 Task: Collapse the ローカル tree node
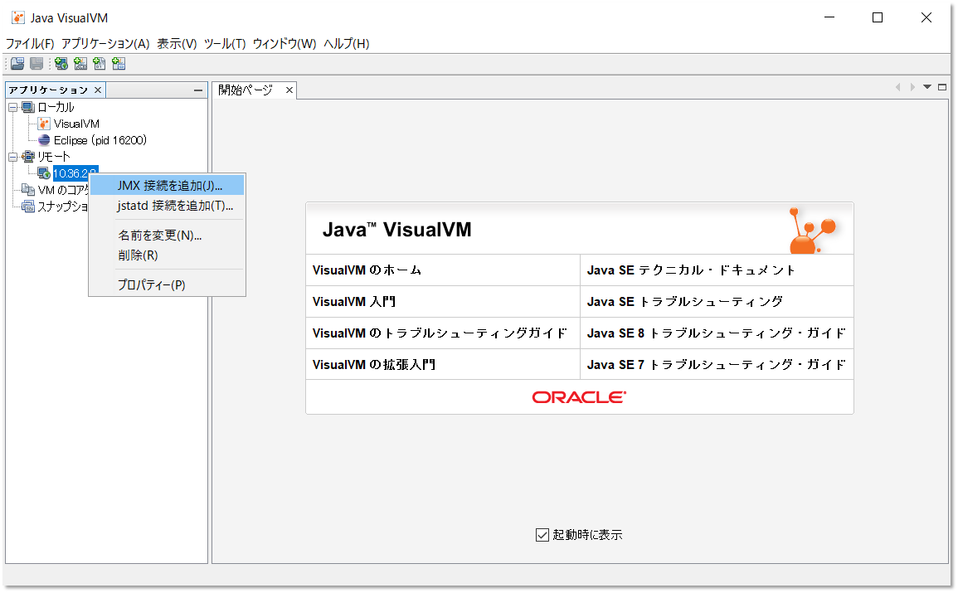[12, 106]
